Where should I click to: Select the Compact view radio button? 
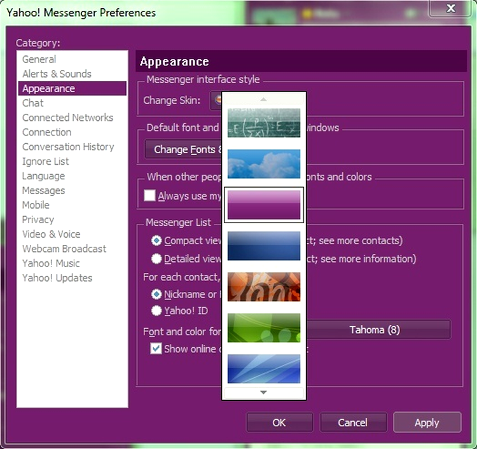(156, 240)
